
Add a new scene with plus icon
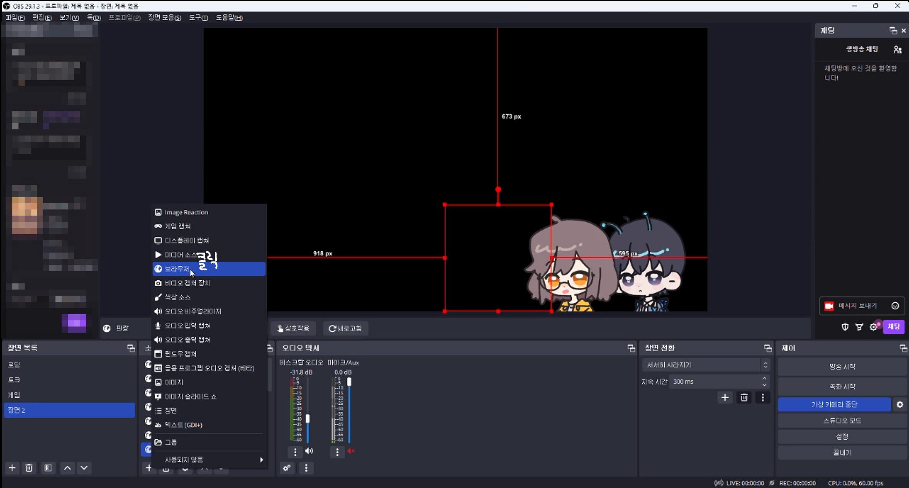(12, 468)
